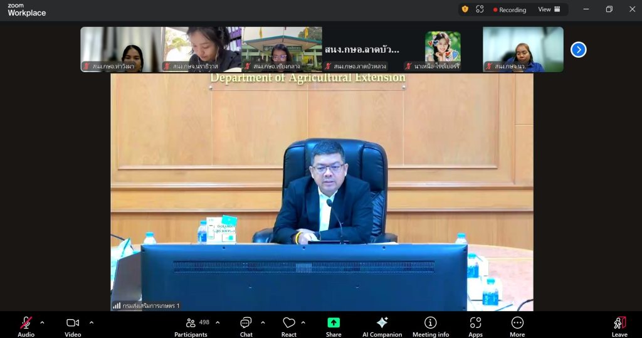Image resolution: width=642 pixels, height=338 pixels.
Task: Select the นาเหนือ ไรซ์เบอร์รี่ participant thumbnail
Action: tap(443, 50)
